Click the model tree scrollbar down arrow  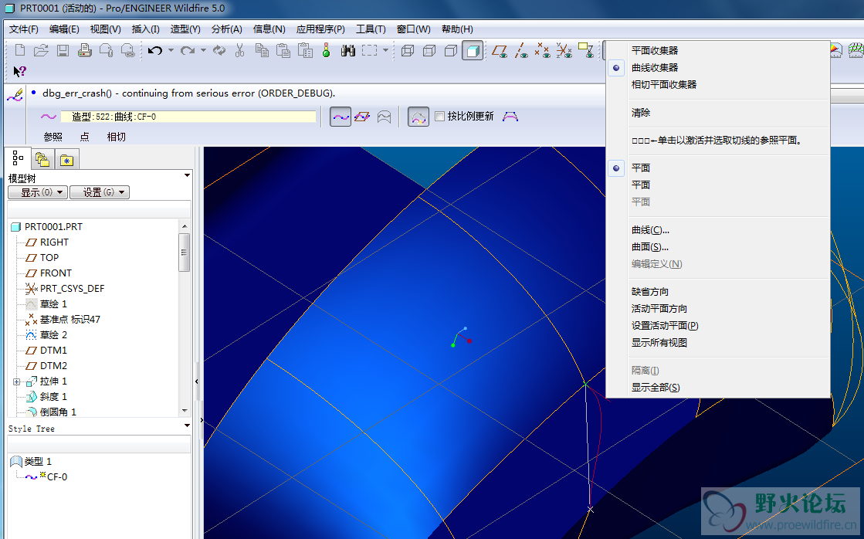coord(185,411)
